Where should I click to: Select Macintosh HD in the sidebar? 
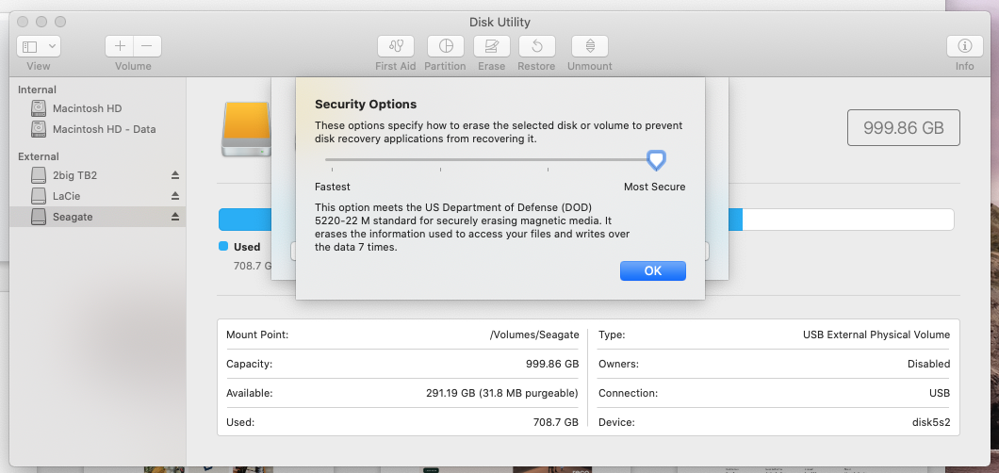(87, 108)
